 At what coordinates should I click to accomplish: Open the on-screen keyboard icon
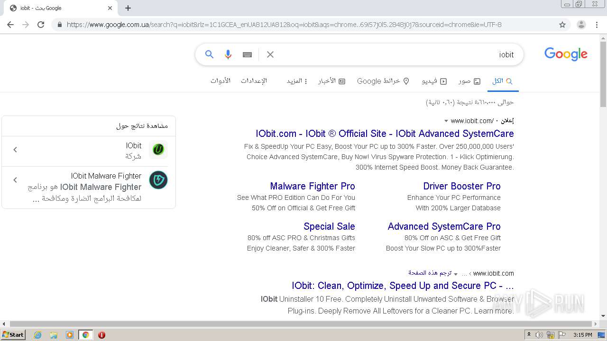[x=247, y=54]
